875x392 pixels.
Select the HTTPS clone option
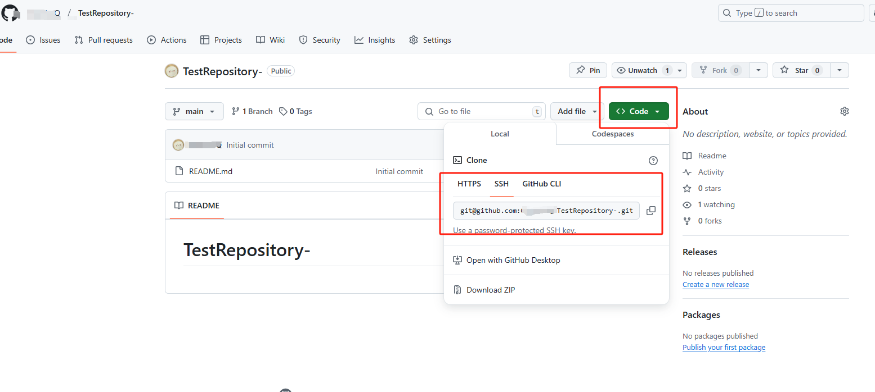tap(469, 184)
